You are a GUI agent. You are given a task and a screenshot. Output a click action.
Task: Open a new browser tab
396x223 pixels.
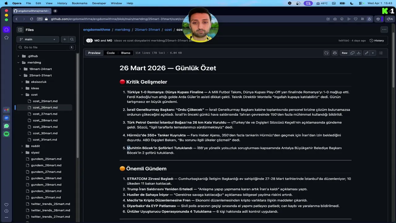(x=55, y=11)
